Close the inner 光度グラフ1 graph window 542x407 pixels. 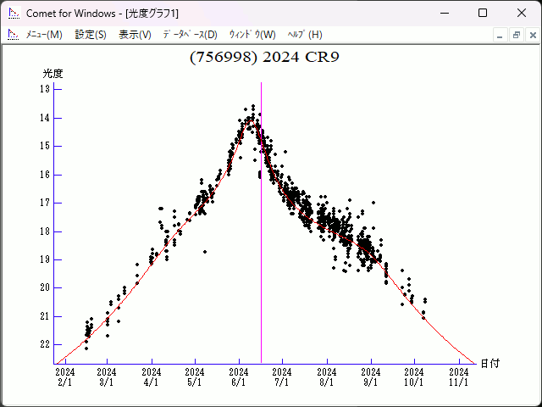531,35
